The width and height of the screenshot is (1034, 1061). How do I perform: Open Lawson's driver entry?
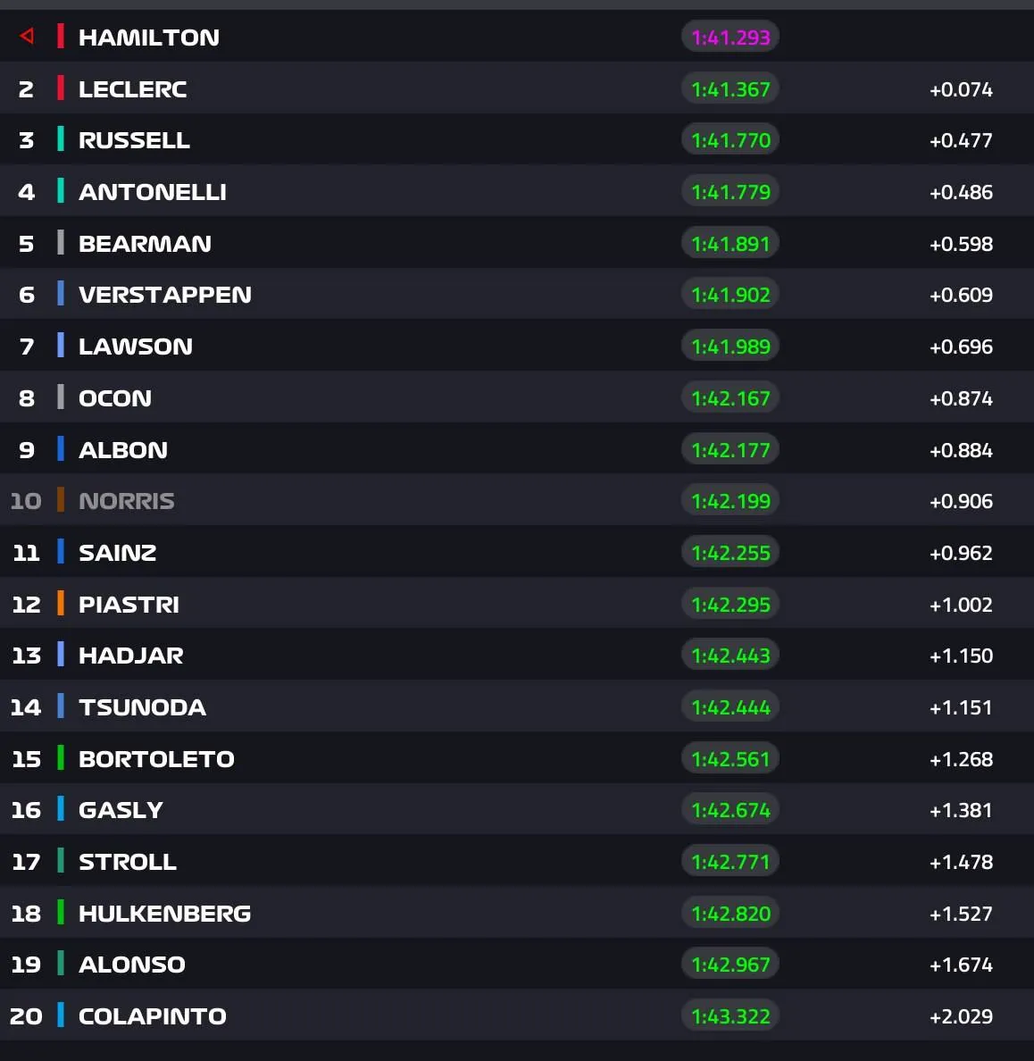pos(517,346)
